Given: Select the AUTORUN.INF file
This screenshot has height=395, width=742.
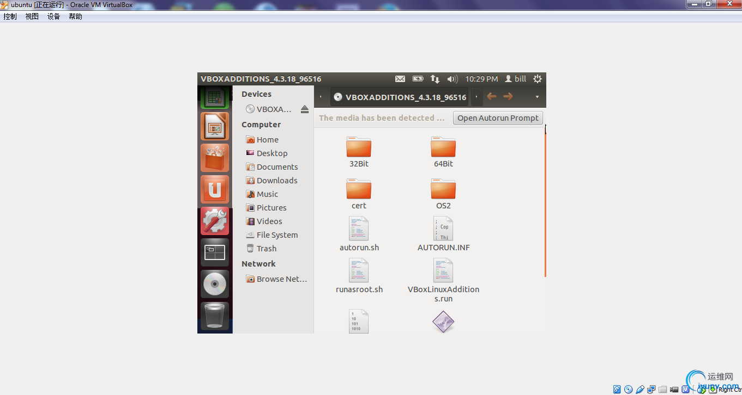Looking at the screenshot, I should [x=443, y=234].
